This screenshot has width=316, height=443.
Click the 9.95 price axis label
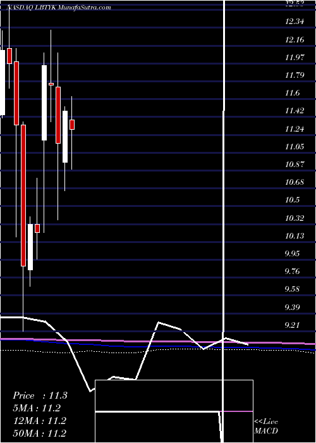coord(292,254)
